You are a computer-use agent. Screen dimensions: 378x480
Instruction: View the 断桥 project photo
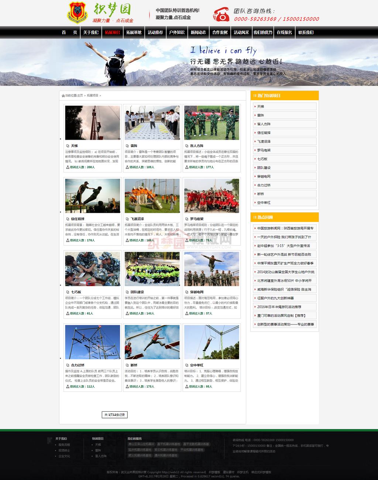(x=152, y=342)
